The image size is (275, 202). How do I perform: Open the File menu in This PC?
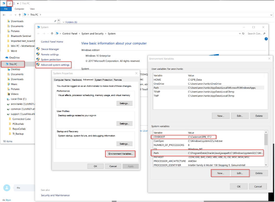pyautogui.click(x=6, y=9)
